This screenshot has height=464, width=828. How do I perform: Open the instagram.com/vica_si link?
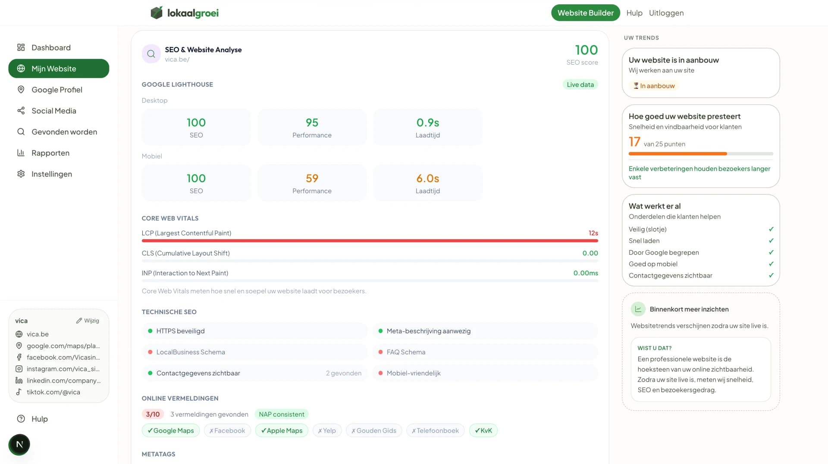[x=63, y=369]
